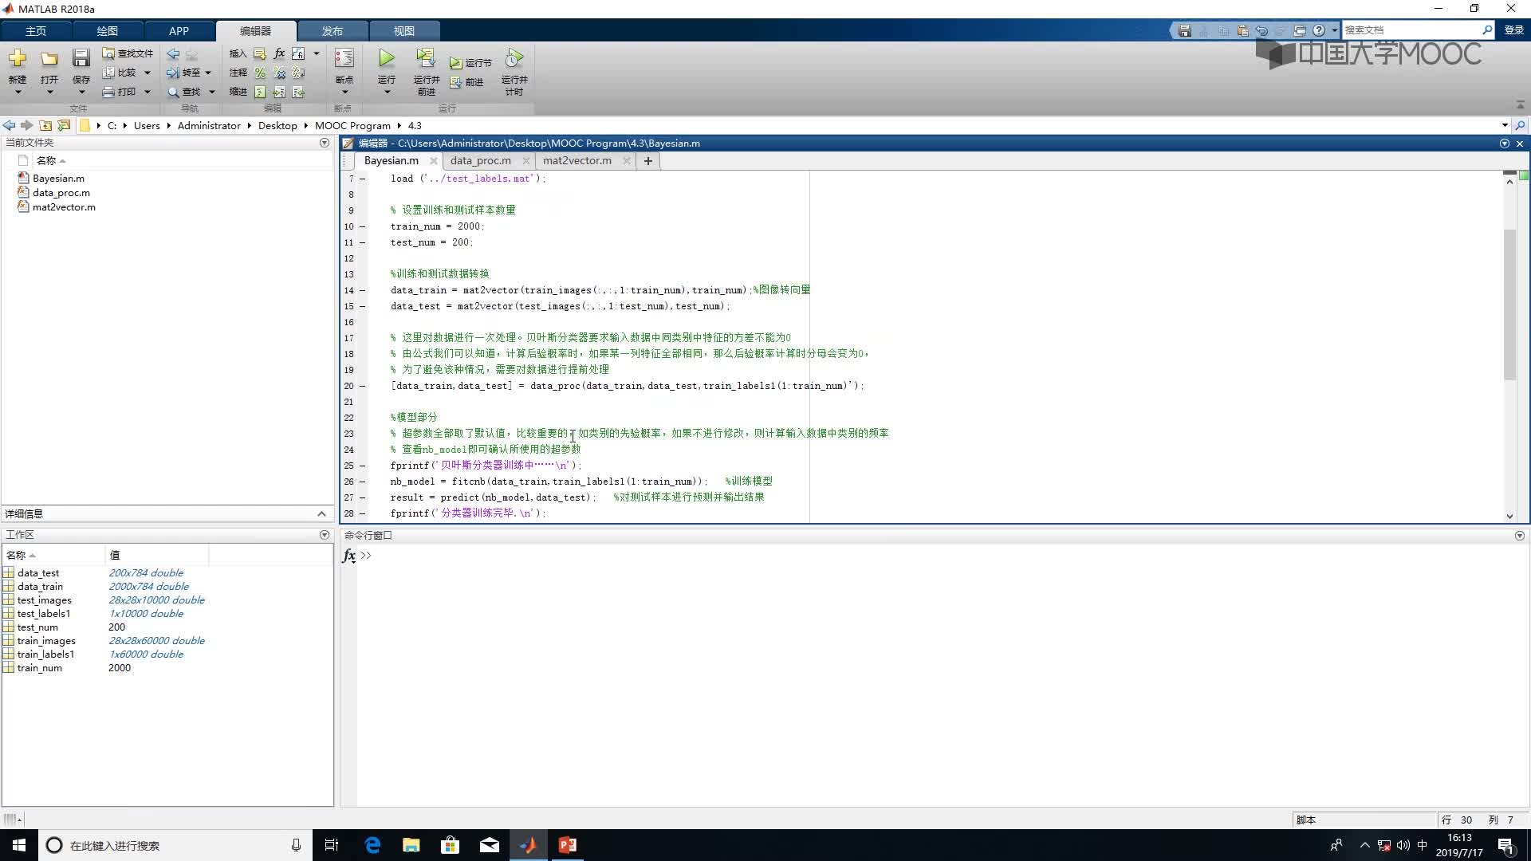Select the data_test workspace variable
This screenshot has height=861, width=1531.
tap(38, 573)
